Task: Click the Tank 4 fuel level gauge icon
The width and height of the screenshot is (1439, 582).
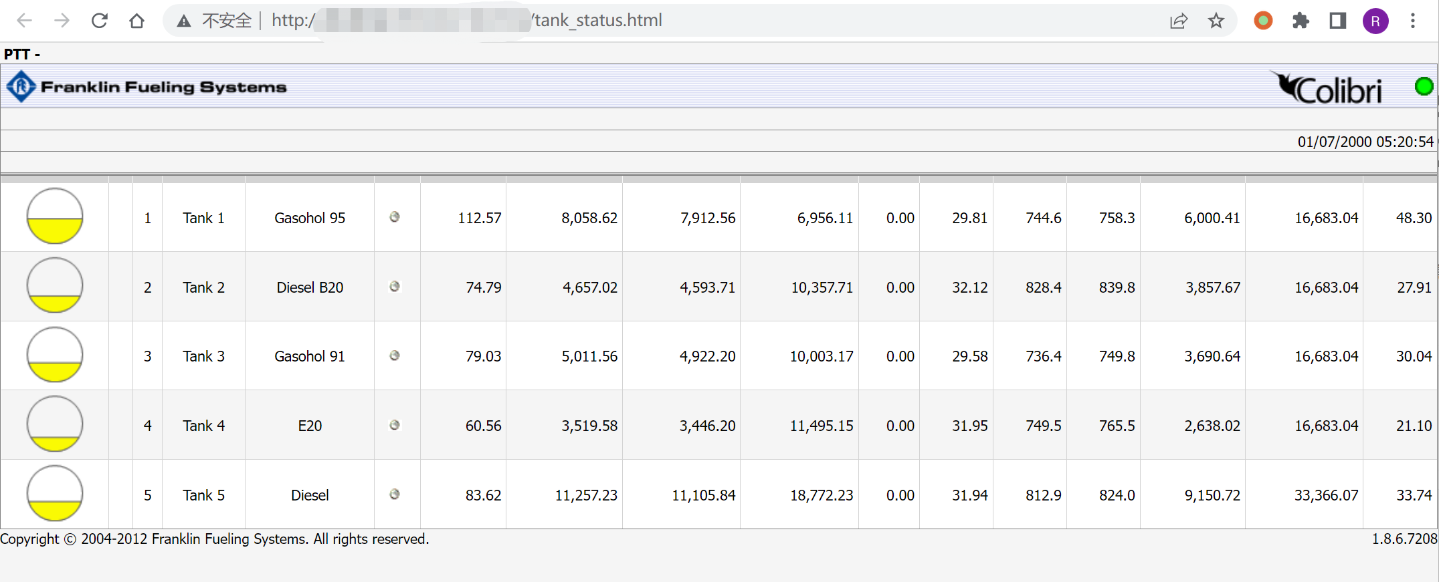Action: click(55, 424)
